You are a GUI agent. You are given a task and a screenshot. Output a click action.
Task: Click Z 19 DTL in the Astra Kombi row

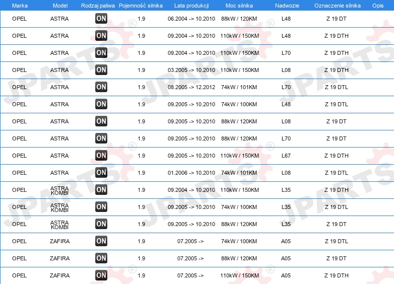click(x=337, y=207)
